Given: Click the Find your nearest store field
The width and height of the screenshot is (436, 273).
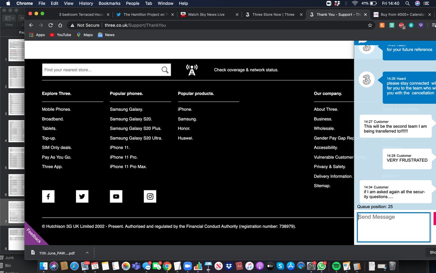Looking at the screenshot, I should coord(101,70).
